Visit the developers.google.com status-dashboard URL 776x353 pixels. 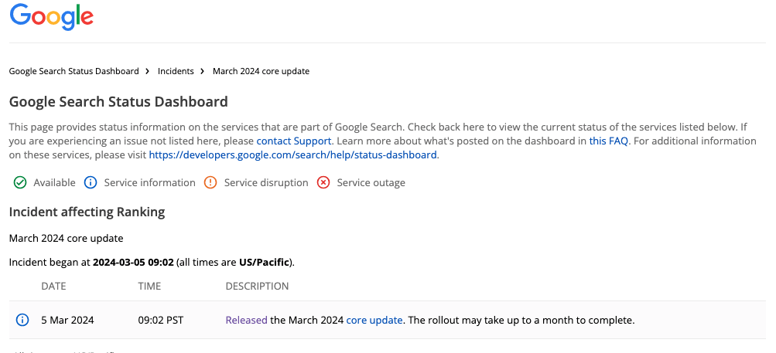click(x=292, y=154)
